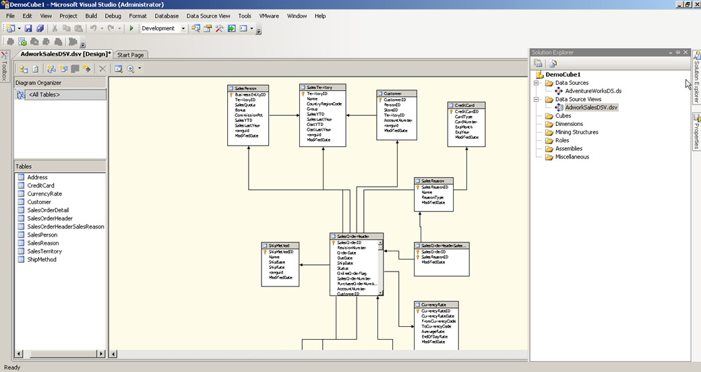The height and width of the screenshot is (372, 701).
Task: Click the Command Window toolbar icon
Action: click(x=243, y=28)
